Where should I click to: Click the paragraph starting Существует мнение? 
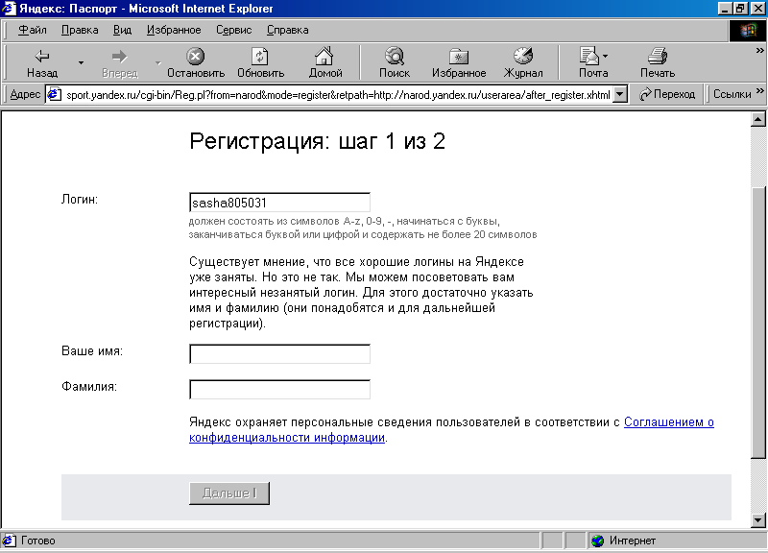coord(361,293)
